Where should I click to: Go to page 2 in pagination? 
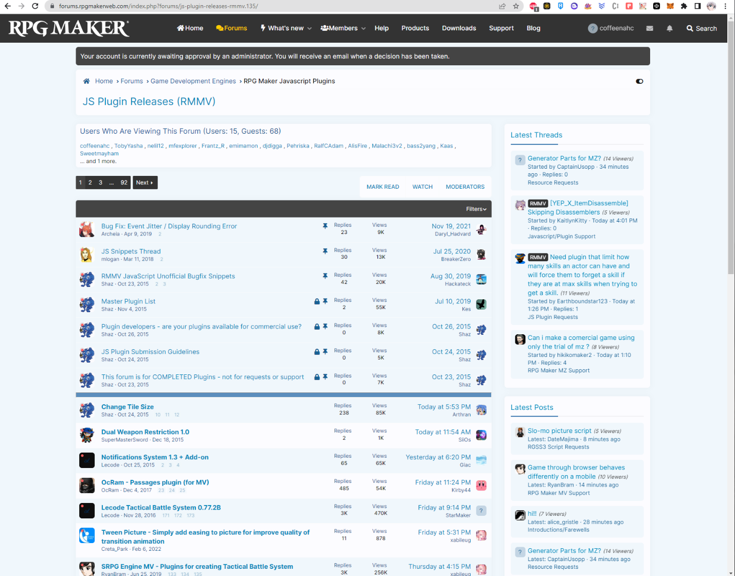[90, 183]
